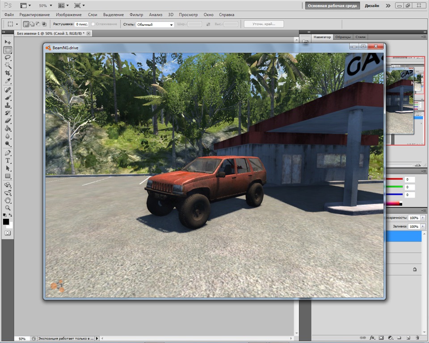Select the Blur tool
This screenshot has height=343, width=429.
[x=8, y=136]
